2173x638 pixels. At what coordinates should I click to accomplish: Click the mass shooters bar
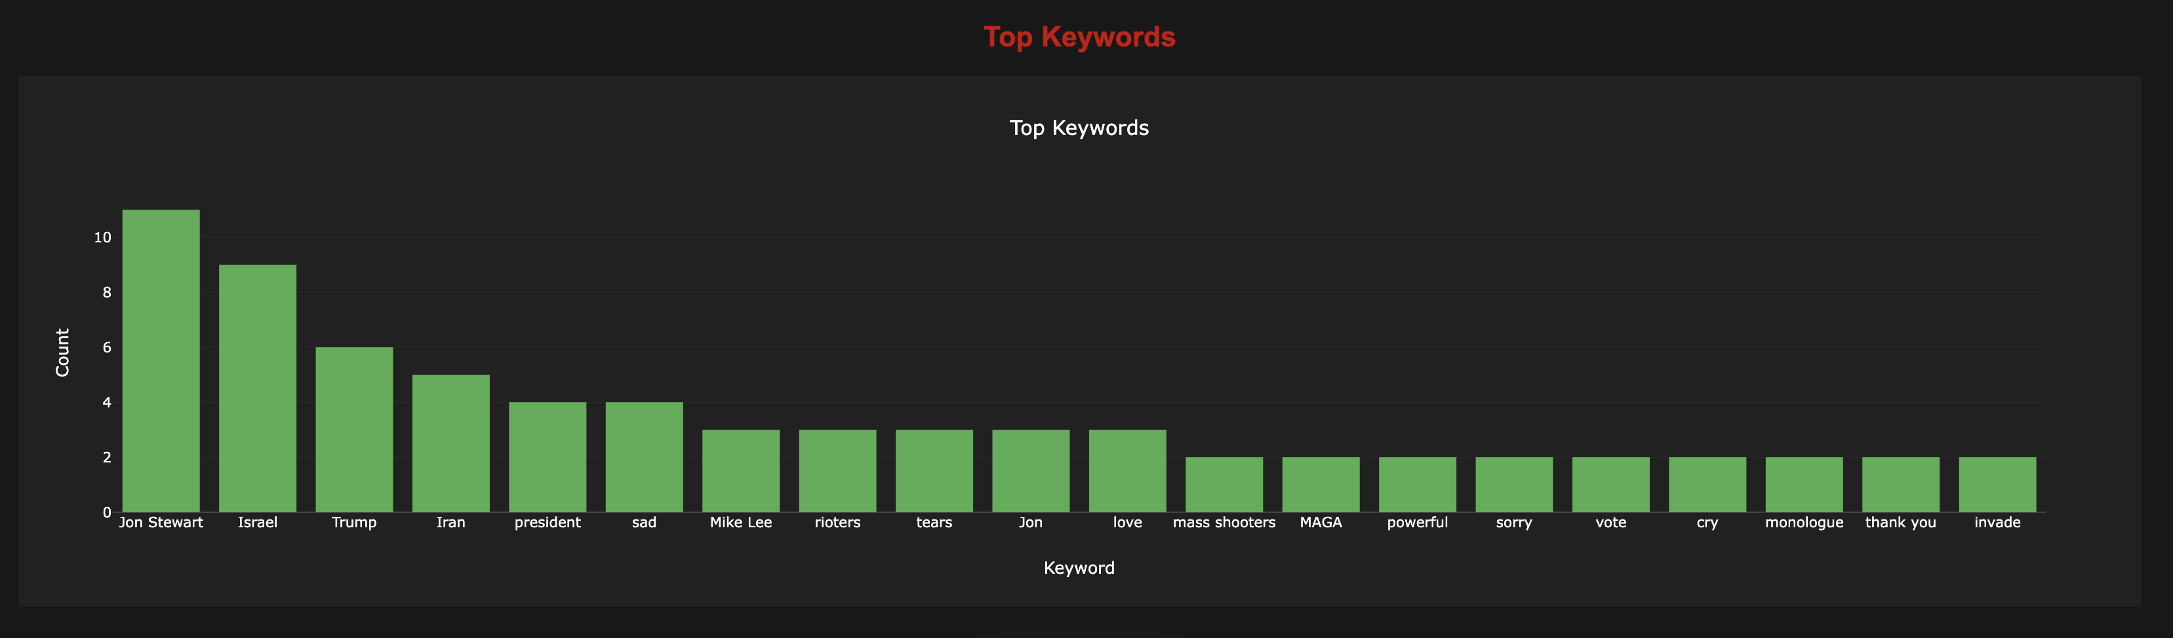[1224, 485]
